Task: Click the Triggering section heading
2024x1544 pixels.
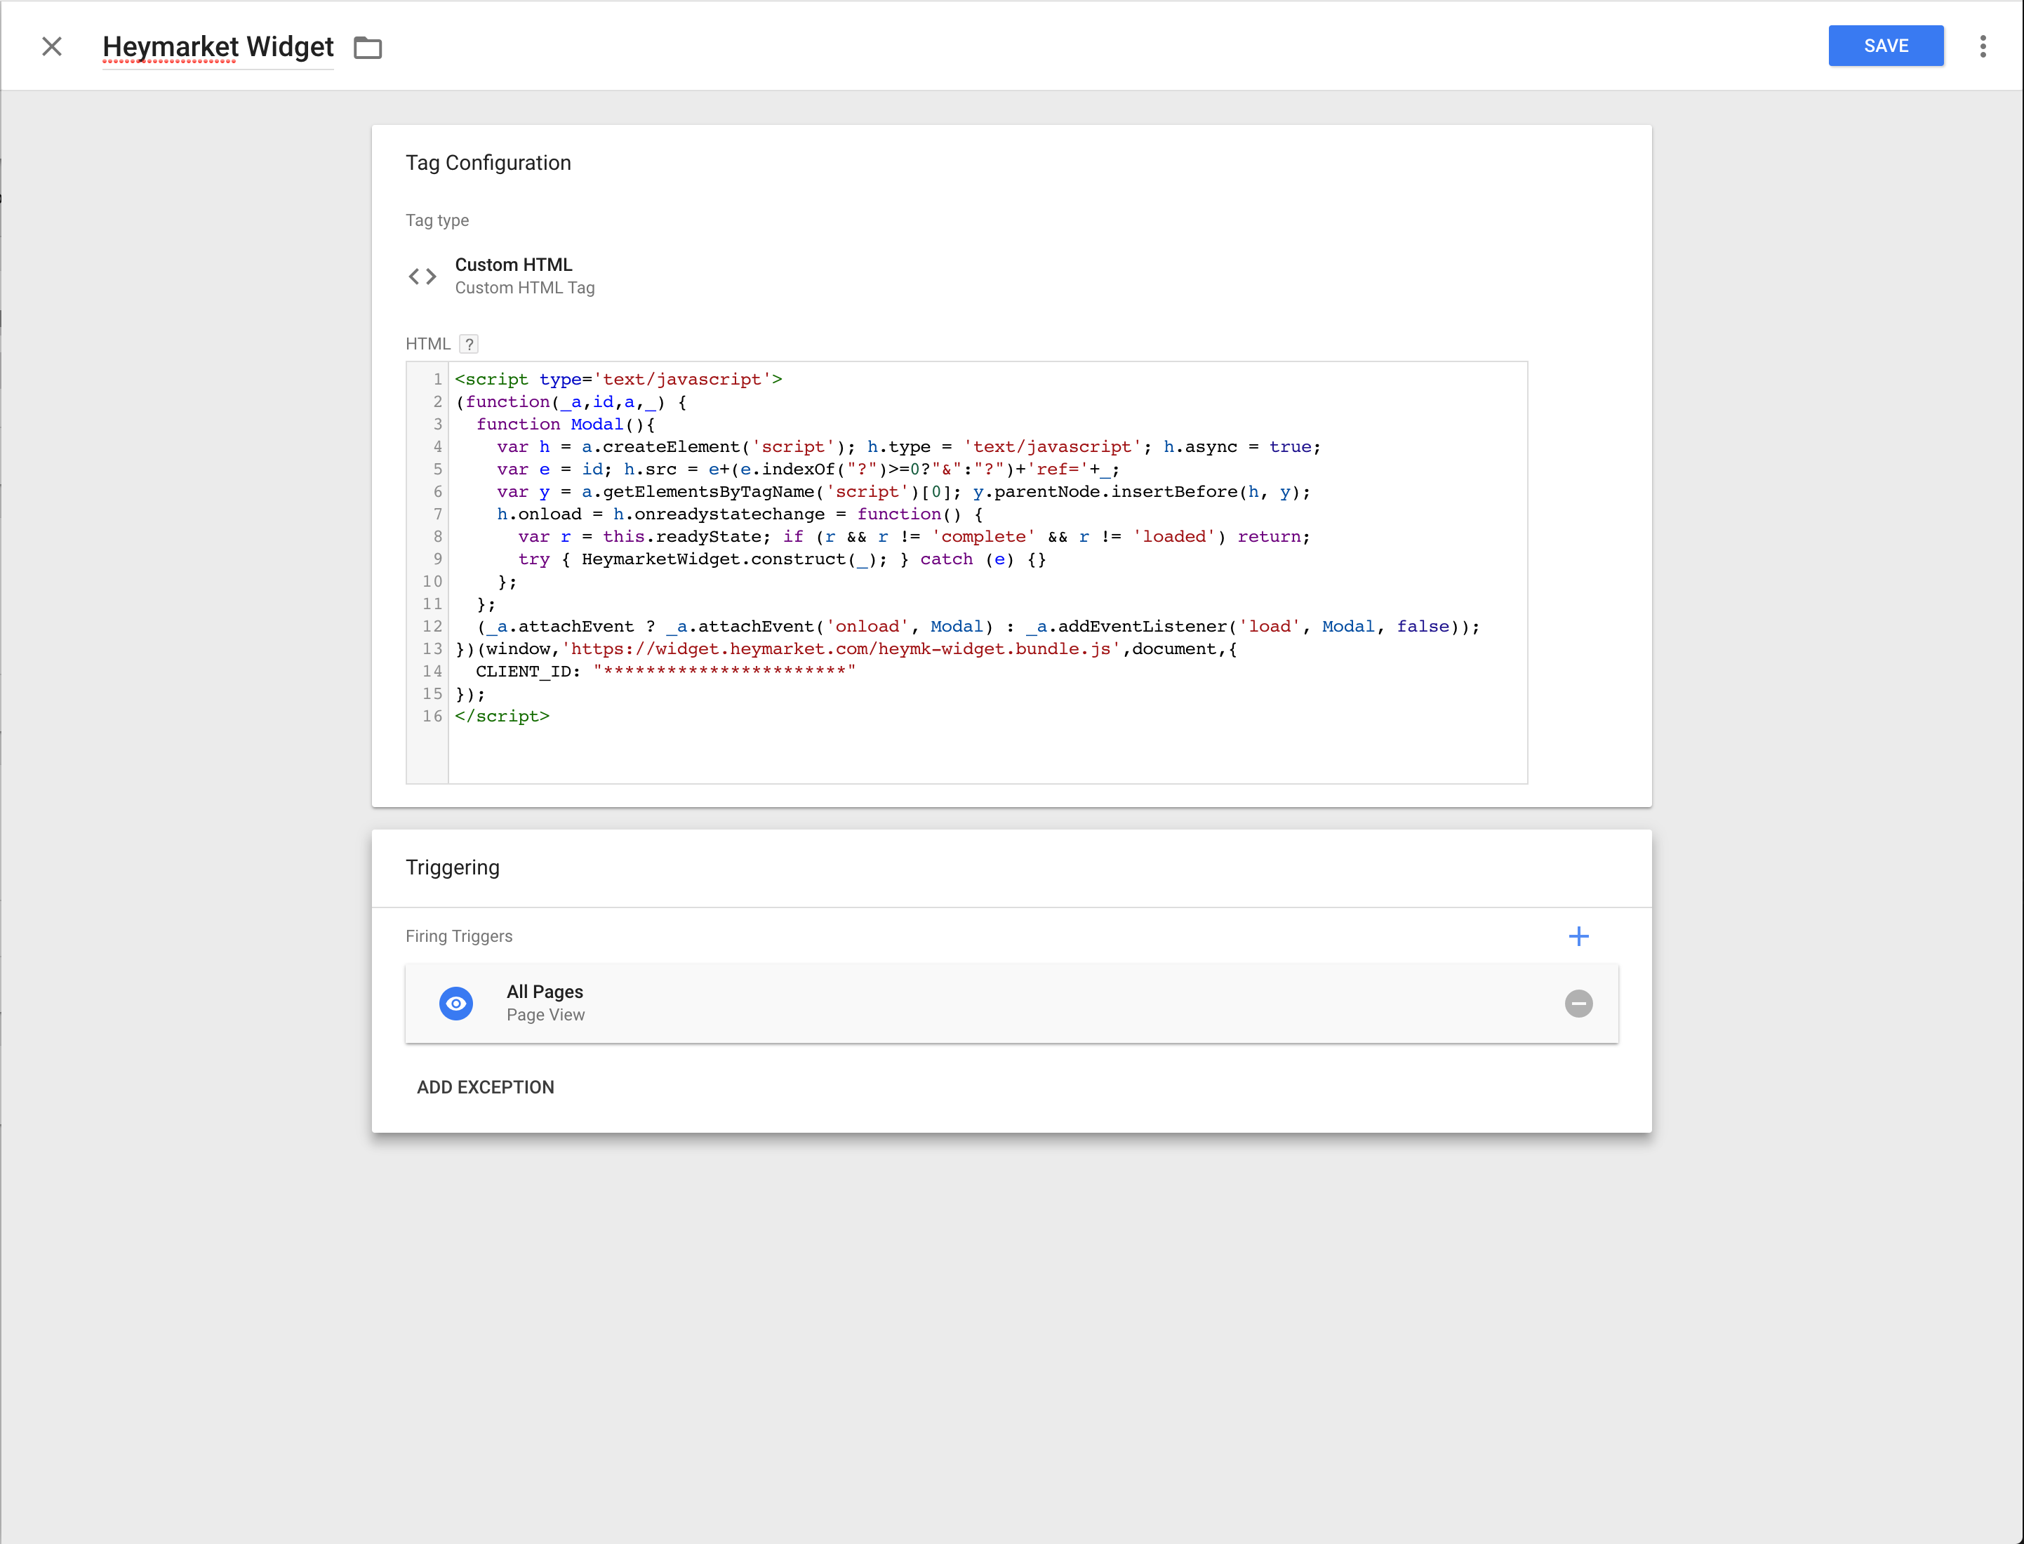Action: (x=452, y=867)
